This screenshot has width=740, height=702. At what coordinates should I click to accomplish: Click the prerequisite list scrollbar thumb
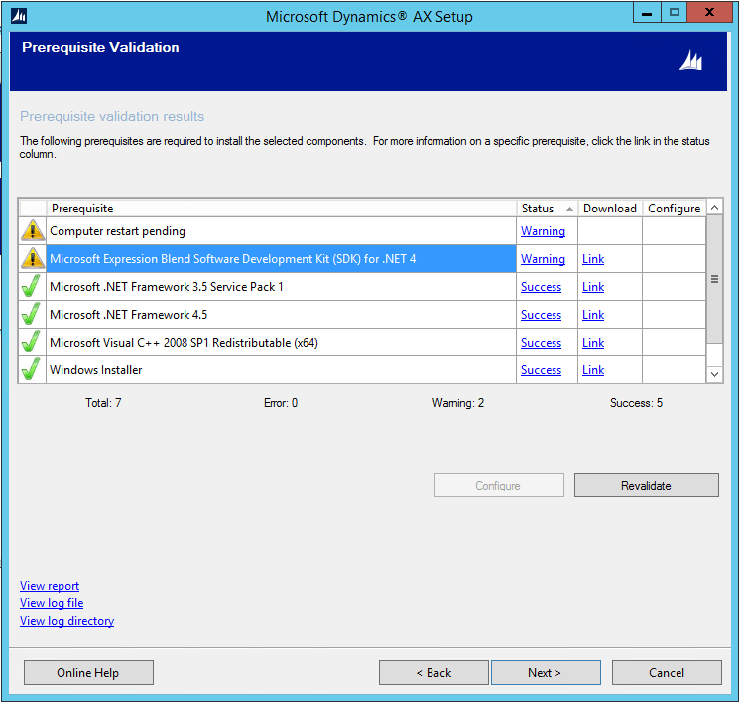[714, 279]
